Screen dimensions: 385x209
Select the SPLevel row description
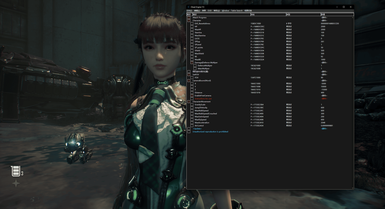198,44
